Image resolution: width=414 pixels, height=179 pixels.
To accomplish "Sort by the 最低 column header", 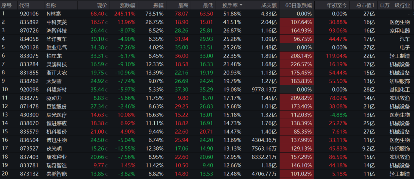I will [x=208, y=5].
